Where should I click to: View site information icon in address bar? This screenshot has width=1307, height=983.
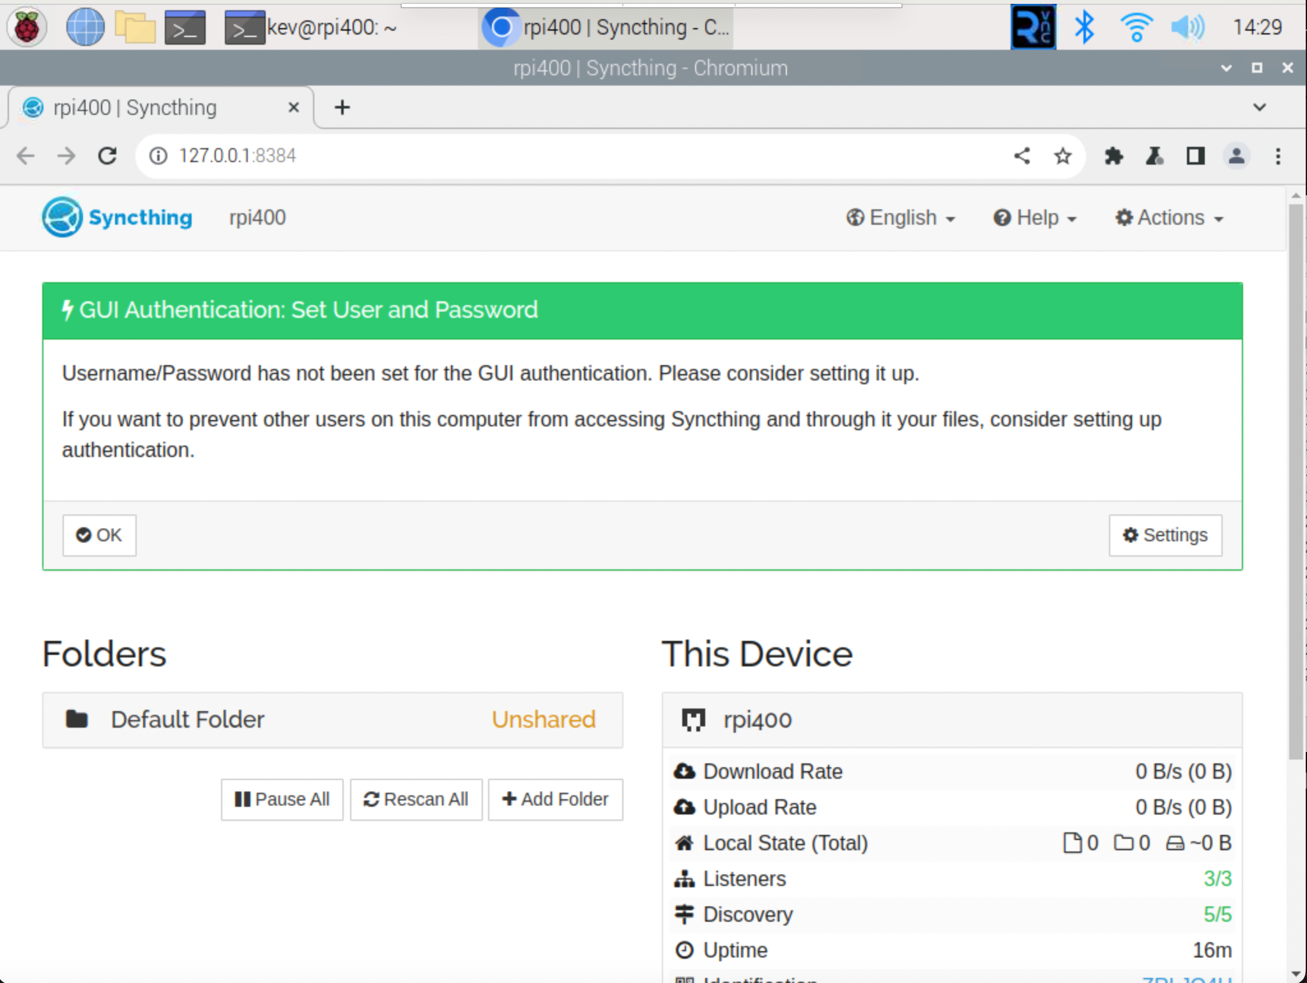[x=158, y=156]
